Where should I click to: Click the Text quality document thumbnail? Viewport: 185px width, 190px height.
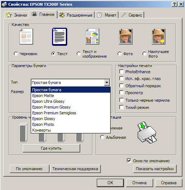tap(60, 37)
